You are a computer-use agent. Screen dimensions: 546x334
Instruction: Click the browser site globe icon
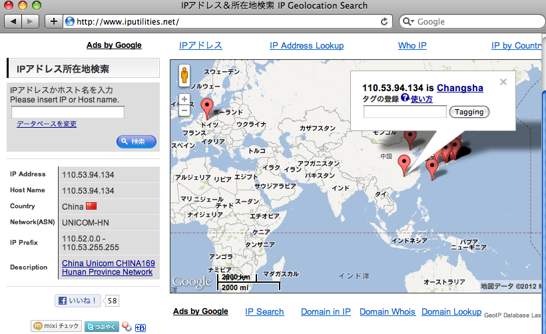point(70,21)
